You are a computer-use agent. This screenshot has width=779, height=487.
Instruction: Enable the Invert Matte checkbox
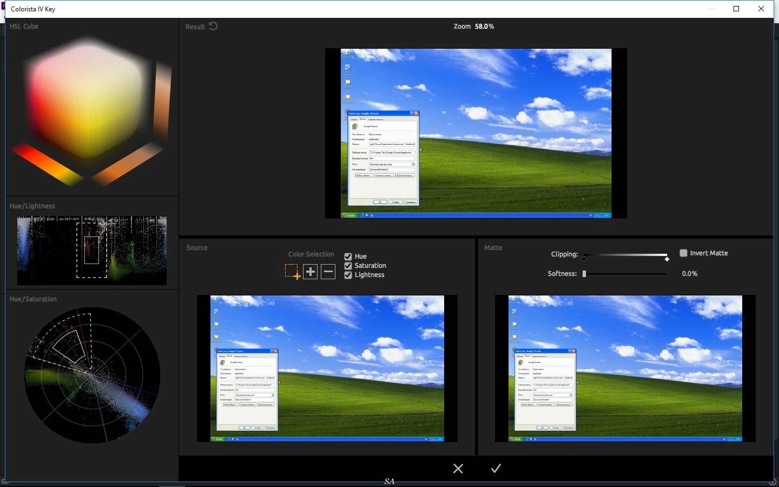[x=683, y=253]
